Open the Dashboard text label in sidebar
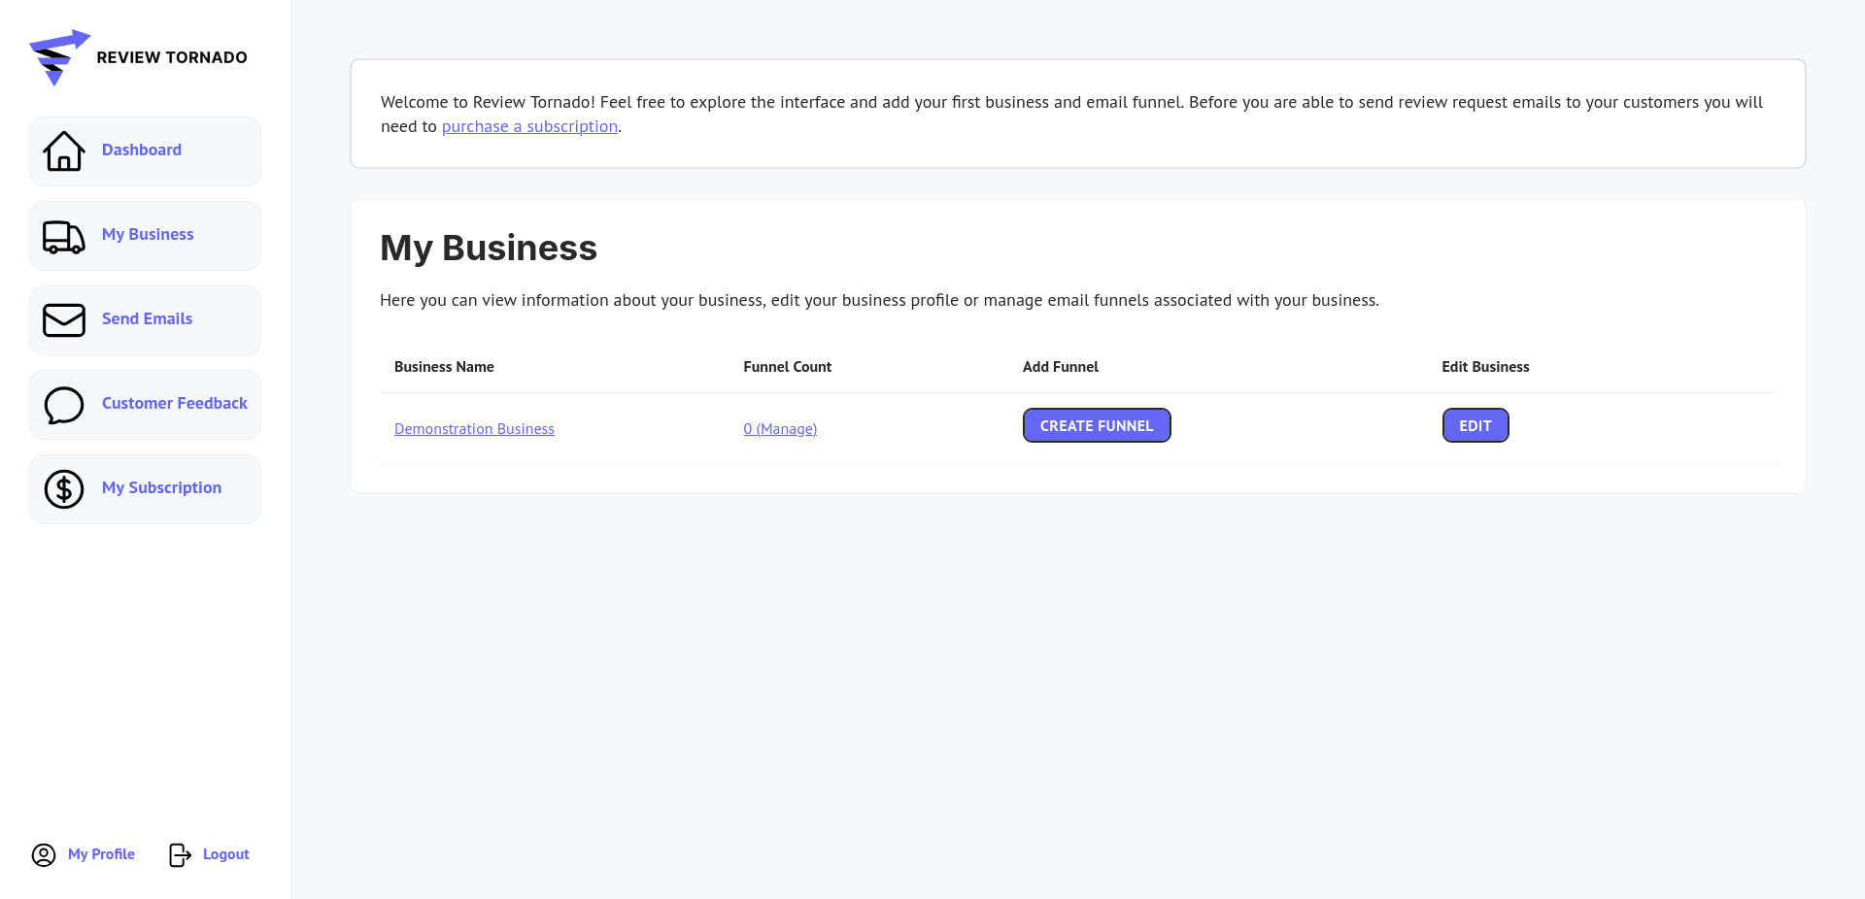This screenshot has height=899, width=1865. coord(142,150)
